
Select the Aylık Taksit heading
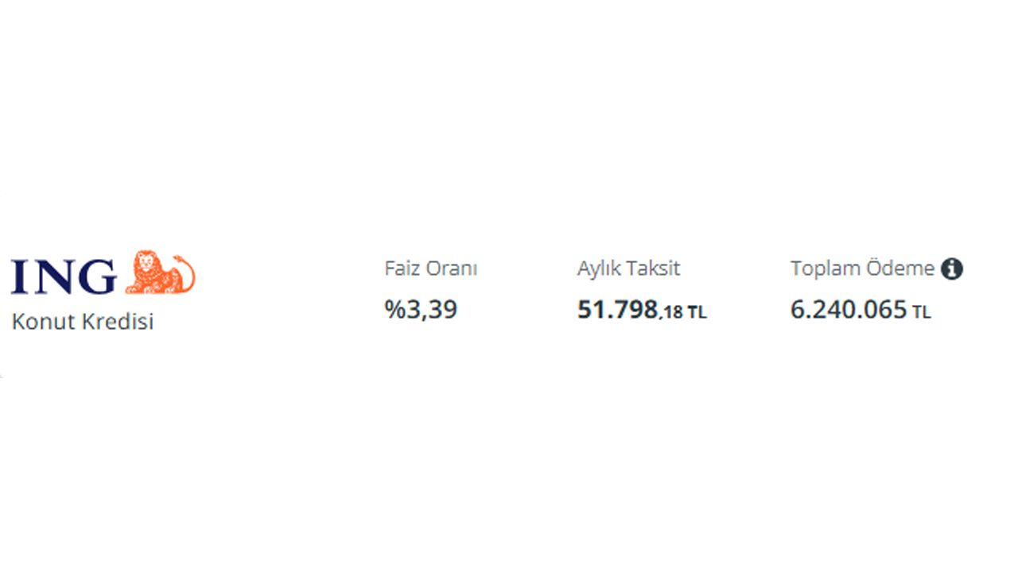pyautogui.click(x=628, y=269)
